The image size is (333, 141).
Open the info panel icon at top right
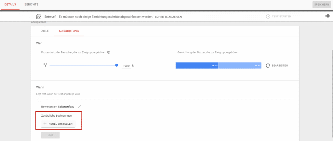click(x=327, y=16)
